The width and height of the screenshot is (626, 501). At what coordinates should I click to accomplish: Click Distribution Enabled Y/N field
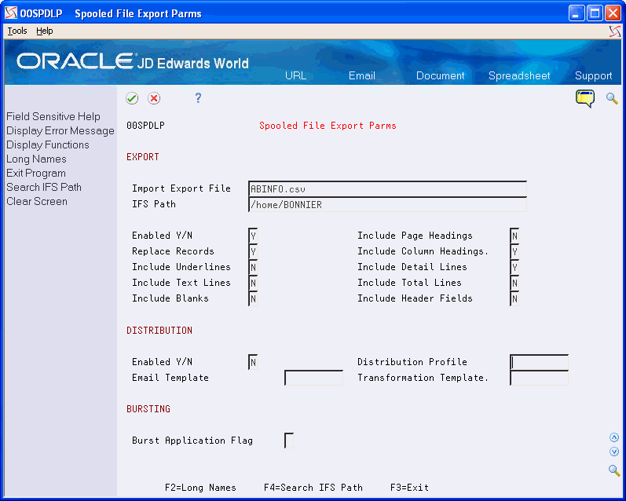(x=253, y=362)
